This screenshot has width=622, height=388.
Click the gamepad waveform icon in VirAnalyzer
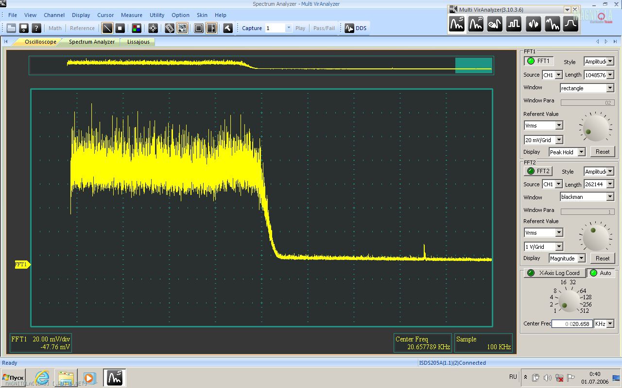[x=495, y=24]
